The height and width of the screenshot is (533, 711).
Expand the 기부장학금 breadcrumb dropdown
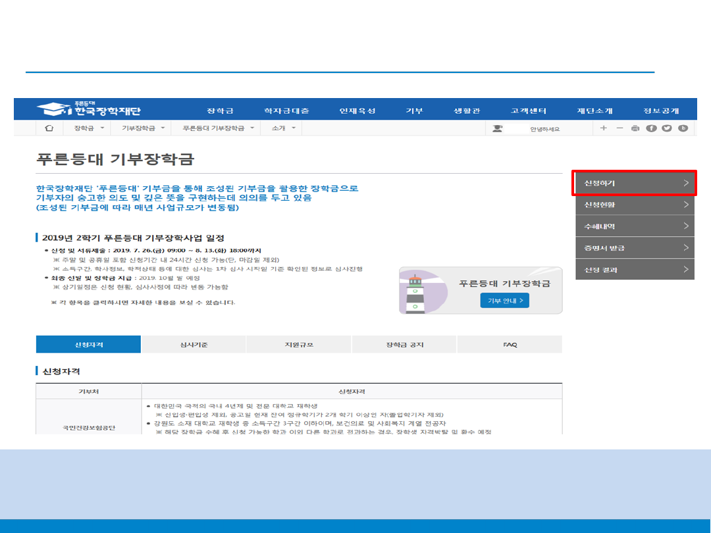coord(144,128)
